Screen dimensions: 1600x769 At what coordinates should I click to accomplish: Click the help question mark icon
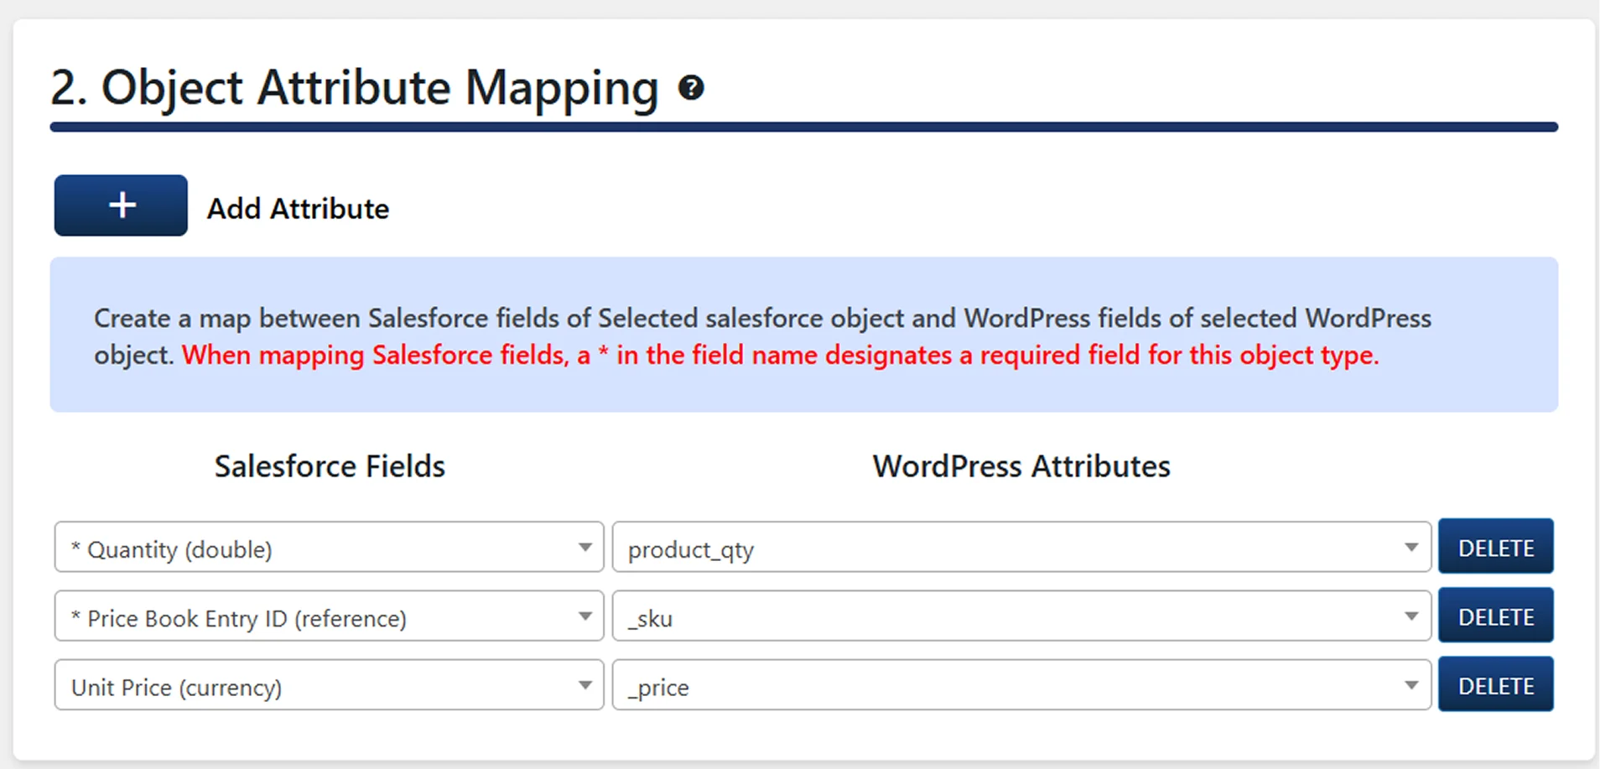(x=691, y=87)
